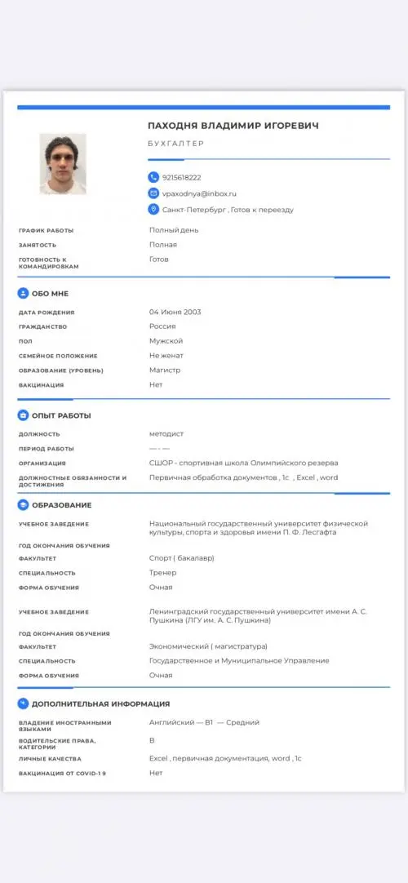Click the job title БУХГАЛТЕР
This screenshot has width=408, height=883.
click(x=175, y=144)
